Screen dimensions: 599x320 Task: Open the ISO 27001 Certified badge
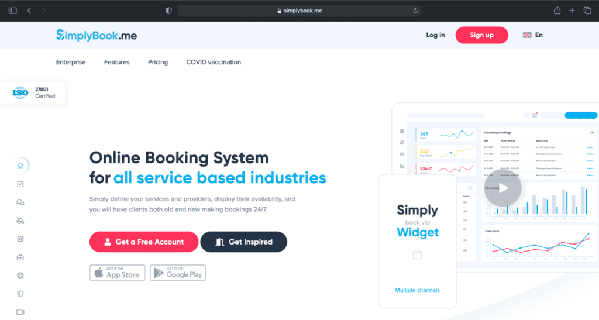33,92
